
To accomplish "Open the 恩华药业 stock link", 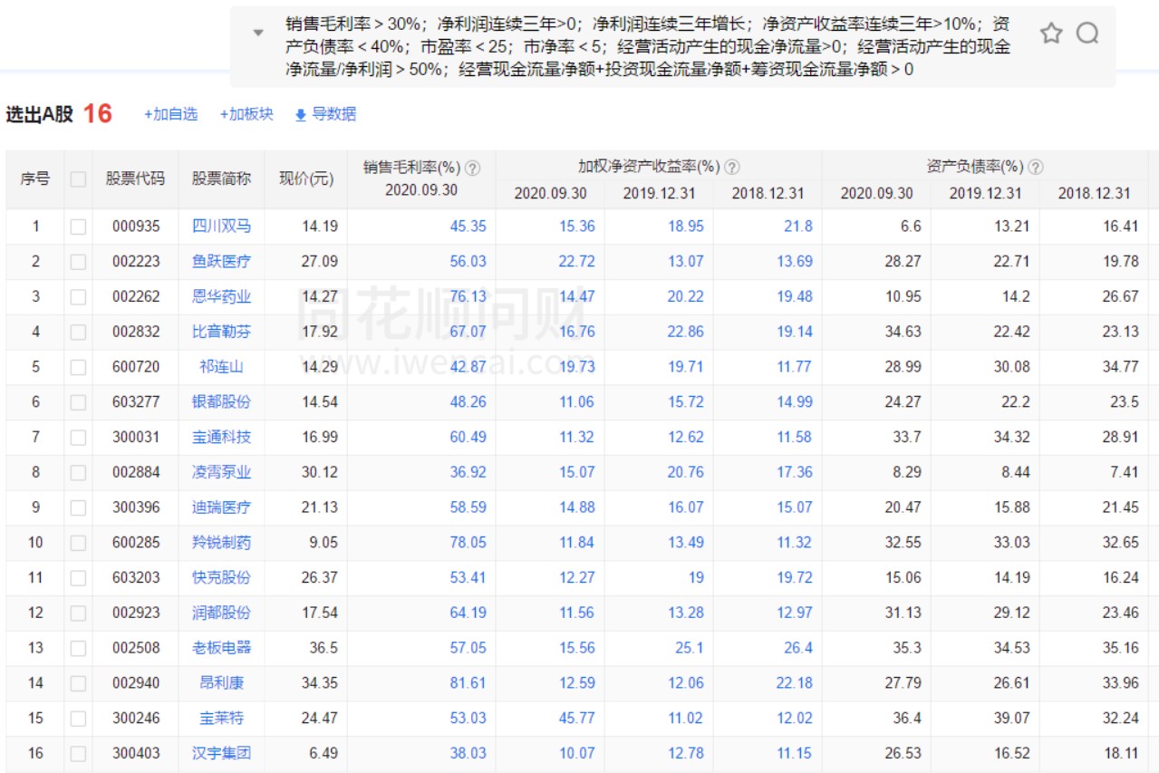I will click(224, 296).
